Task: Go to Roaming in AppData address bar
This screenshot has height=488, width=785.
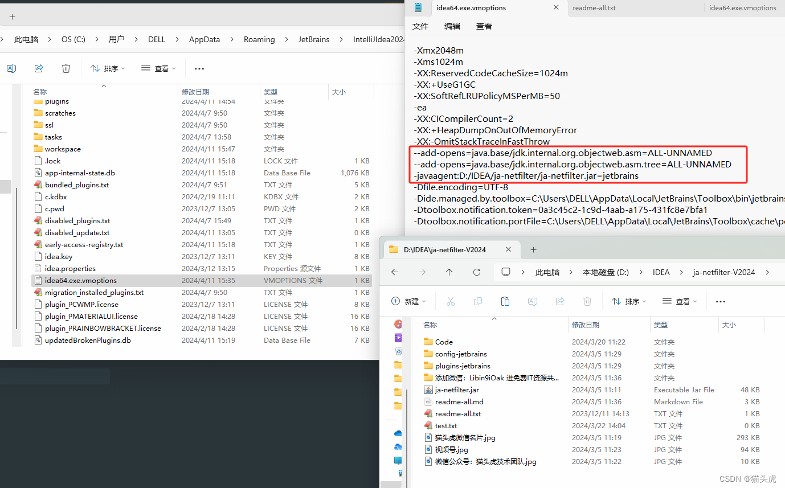Action: tap(259, 39)
